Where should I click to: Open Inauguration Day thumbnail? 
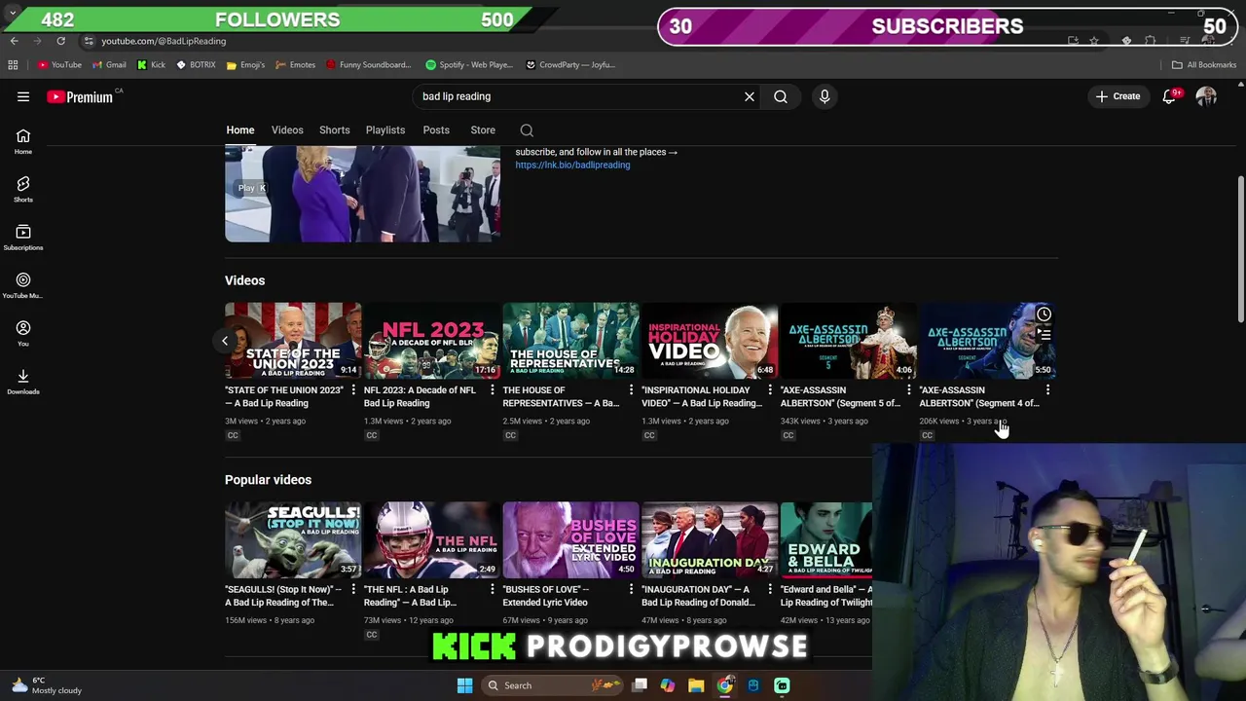point(710,539)
